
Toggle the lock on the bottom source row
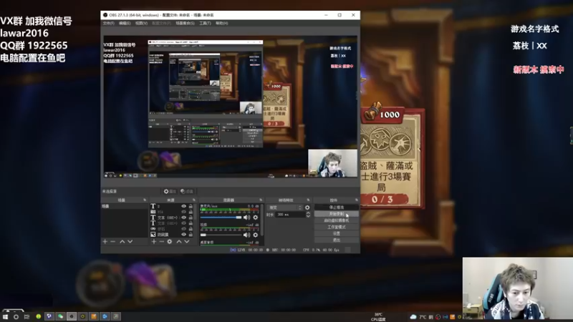(191, 235)
